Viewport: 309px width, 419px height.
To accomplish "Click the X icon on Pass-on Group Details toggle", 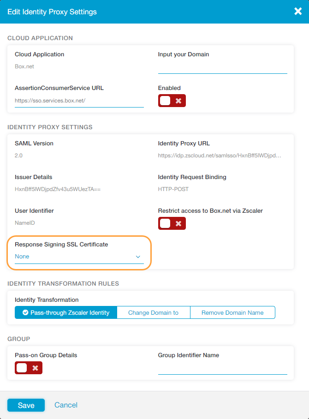I will [35, 368].
